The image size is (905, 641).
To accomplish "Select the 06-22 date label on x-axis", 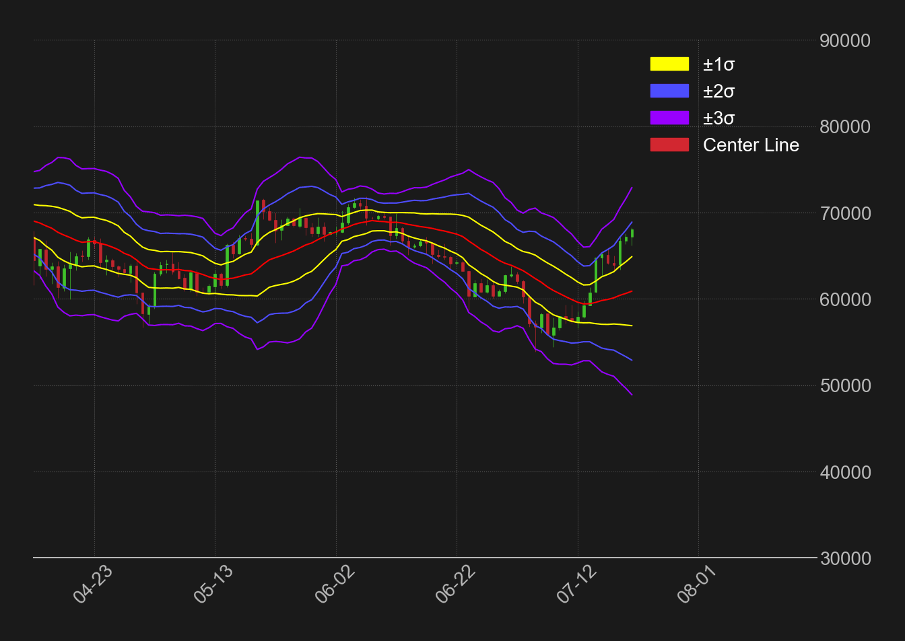I will point(455,584).
